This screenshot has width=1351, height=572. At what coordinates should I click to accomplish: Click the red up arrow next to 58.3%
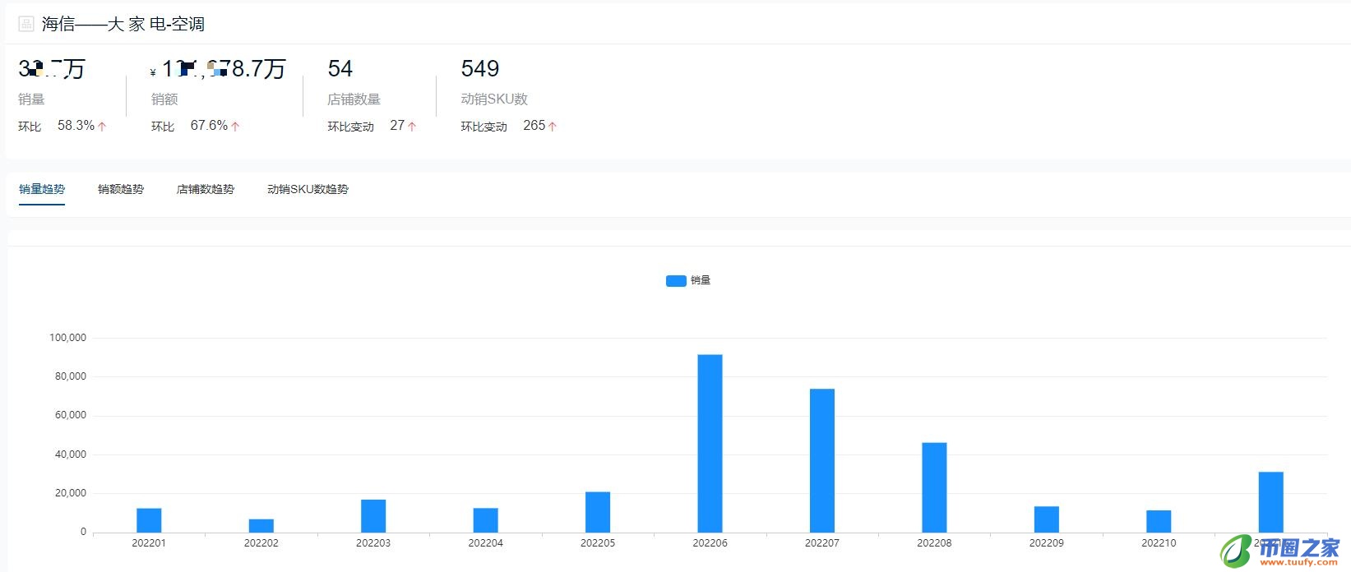[x=102, y=127]
